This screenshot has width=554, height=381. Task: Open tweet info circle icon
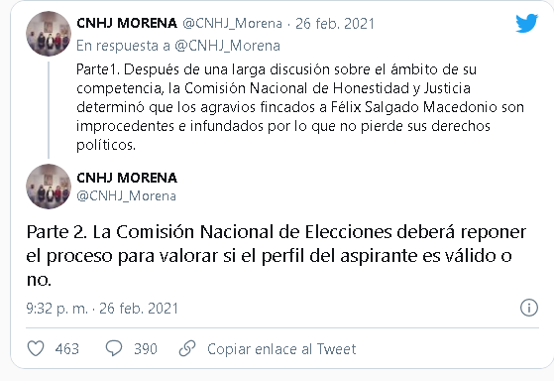click(x=529, y=308)
